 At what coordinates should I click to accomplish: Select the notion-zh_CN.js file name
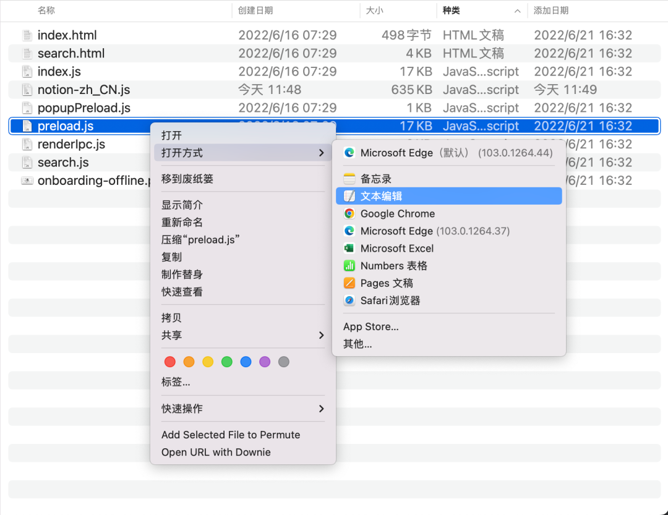pos(83,90)
